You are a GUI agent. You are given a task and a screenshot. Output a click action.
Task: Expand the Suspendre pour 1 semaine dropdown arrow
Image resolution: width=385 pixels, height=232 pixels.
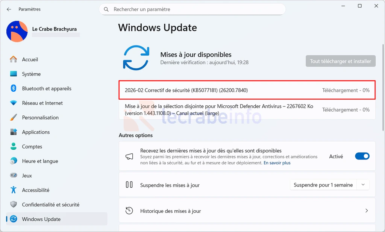(x=363, y=185)
